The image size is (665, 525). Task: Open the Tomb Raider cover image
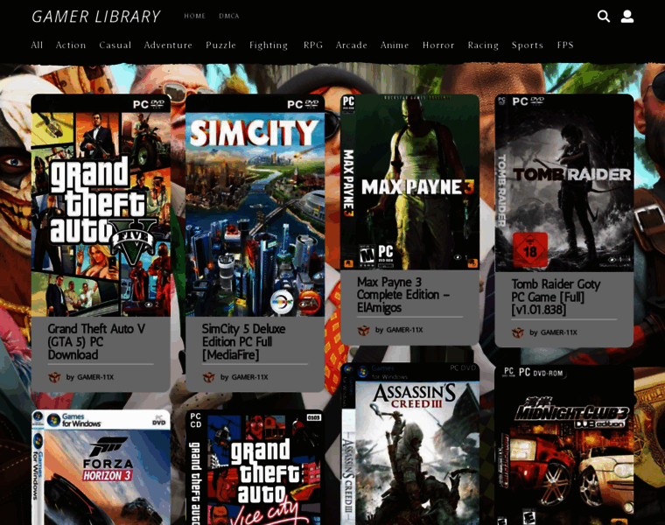(x=564, y=183)
